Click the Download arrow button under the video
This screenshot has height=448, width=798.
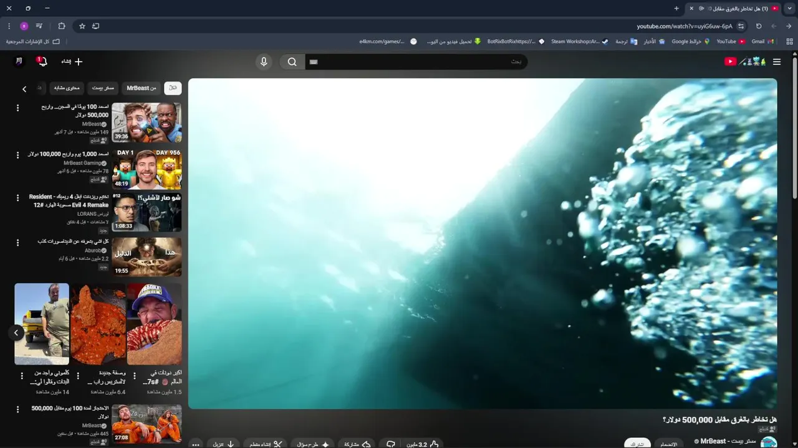[223, 444]
